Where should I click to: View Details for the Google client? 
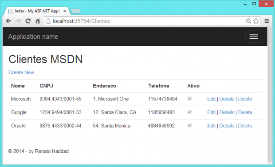(227, 112)
